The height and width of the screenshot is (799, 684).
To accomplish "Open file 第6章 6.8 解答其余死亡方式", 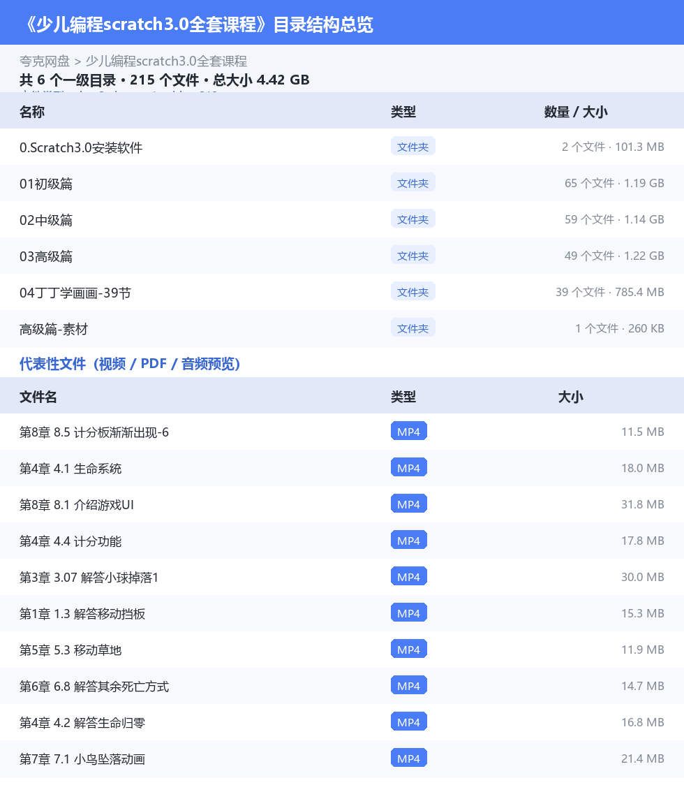I will click(x=94, y=687).
